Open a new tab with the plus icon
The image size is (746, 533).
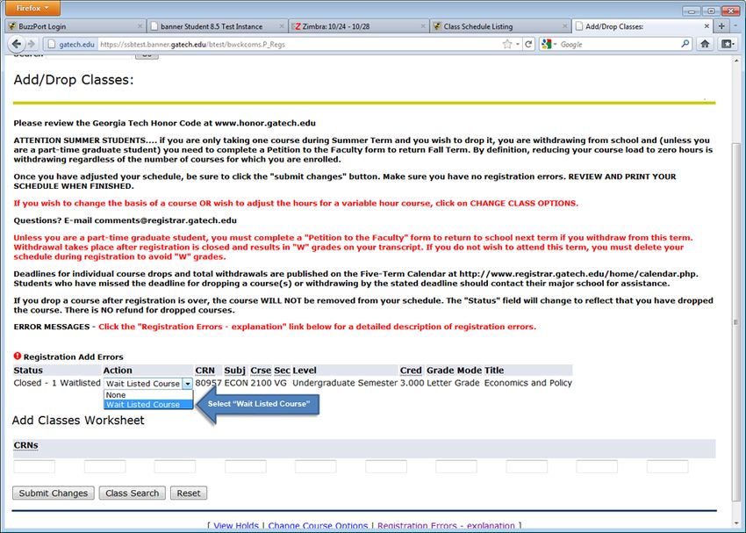pos(721,26)
